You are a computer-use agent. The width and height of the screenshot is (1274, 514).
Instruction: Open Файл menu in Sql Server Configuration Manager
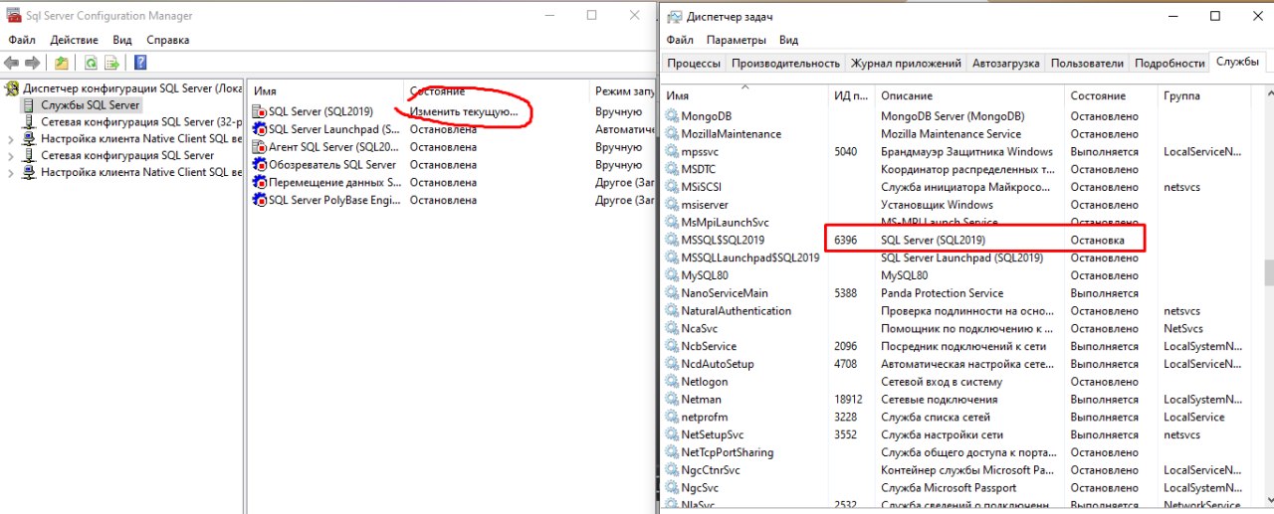[x=22, y=40]
